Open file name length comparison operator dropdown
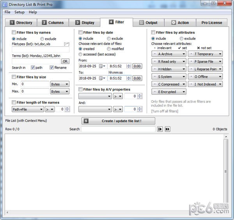 coord(50,109)
